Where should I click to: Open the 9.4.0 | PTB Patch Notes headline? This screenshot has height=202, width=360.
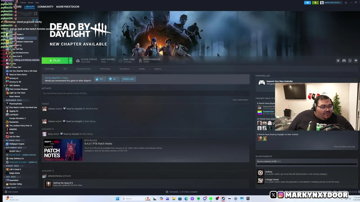click(x=98, y=144)
